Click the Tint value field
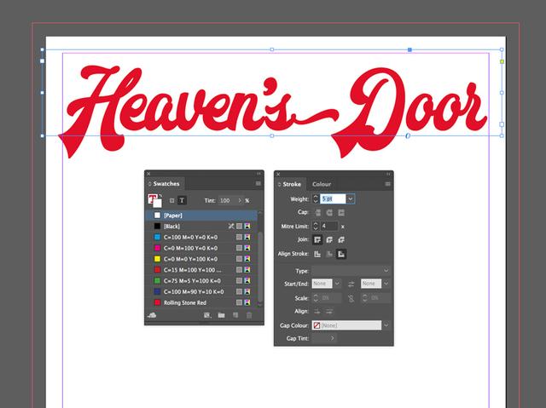Screen dimensions: 546x408 [x=227, y=200]
